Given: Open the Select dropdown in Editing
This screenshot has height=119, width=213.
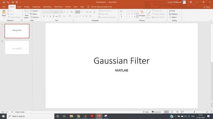Looking at the screenshot, I should coord(173,17).
